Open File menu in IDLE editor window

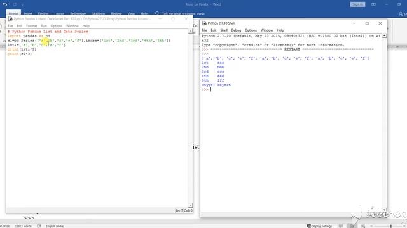click(10, 26)
